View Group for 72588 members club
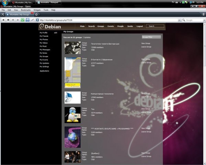The image size is (206, 165). 146,43
